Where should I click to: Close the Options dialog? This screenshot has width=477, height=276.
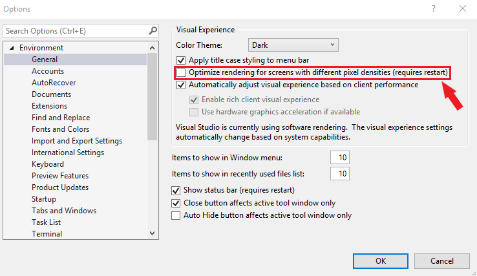(x=462, y=9)
